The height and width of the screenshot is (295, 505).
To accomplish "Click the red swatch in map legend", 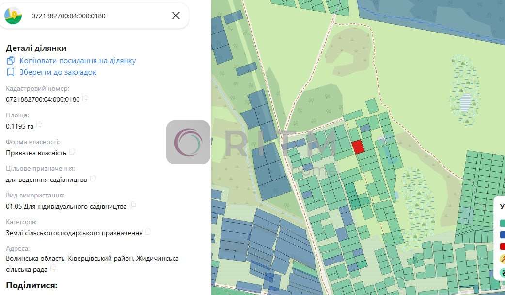I will click(503, 246).
